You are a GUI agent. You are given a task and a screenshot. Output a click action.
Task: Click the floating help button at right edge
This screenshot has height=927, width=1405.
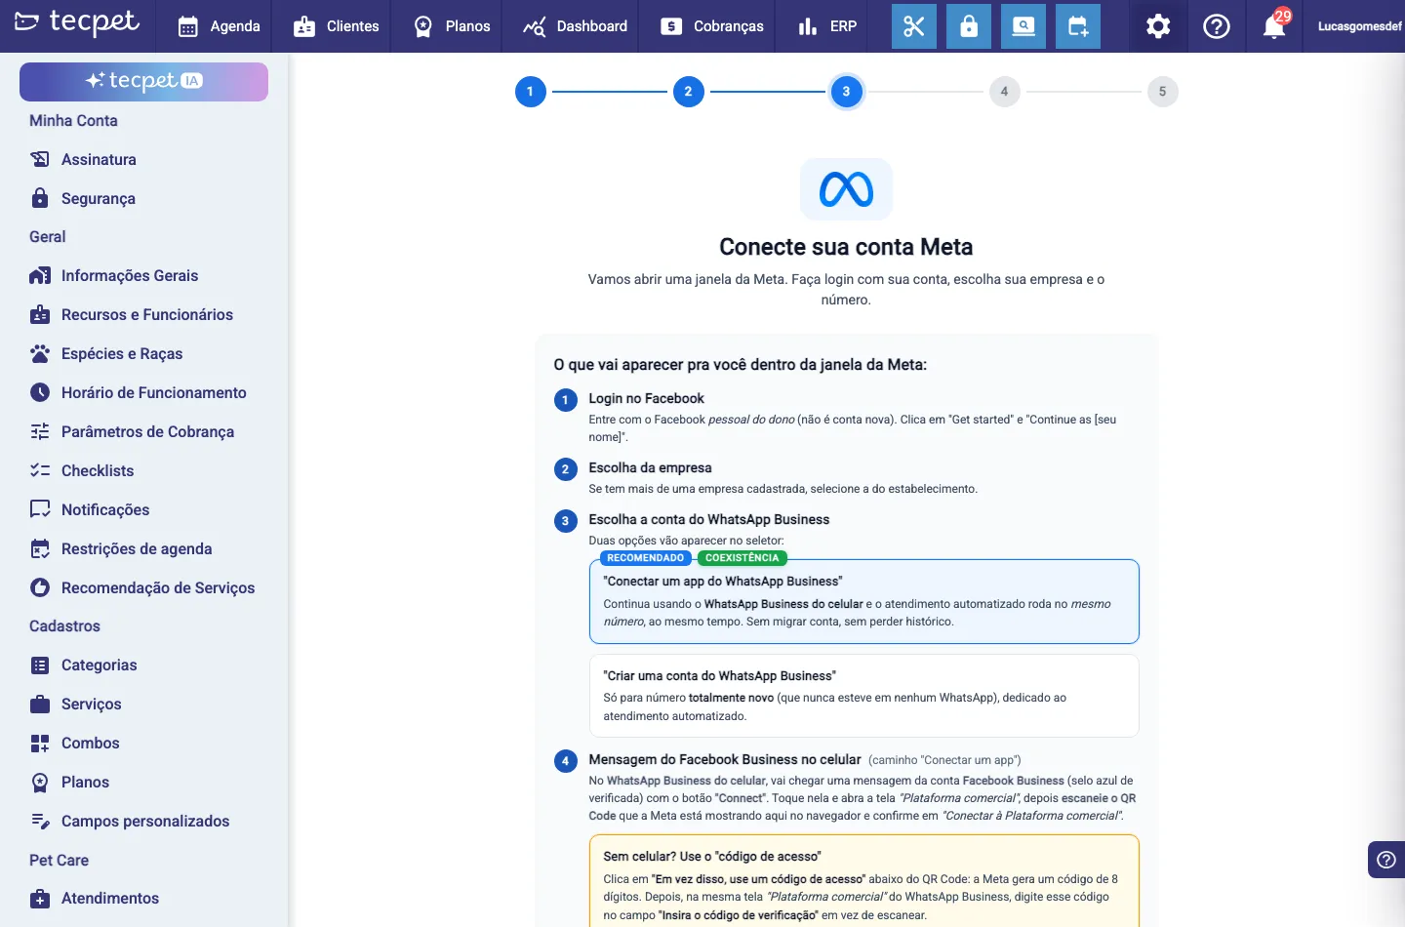[1386, 860]
